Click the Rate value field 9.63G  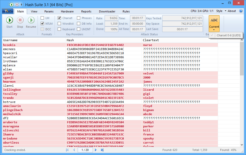111,18
